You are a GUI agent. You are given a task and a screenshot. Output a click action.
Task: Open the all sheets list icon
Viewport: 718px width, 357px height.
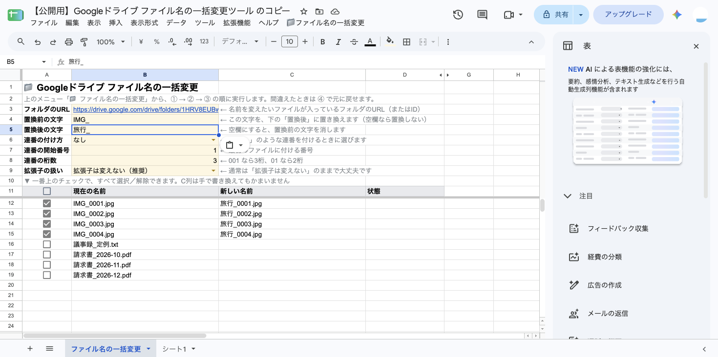pos(49,349)
